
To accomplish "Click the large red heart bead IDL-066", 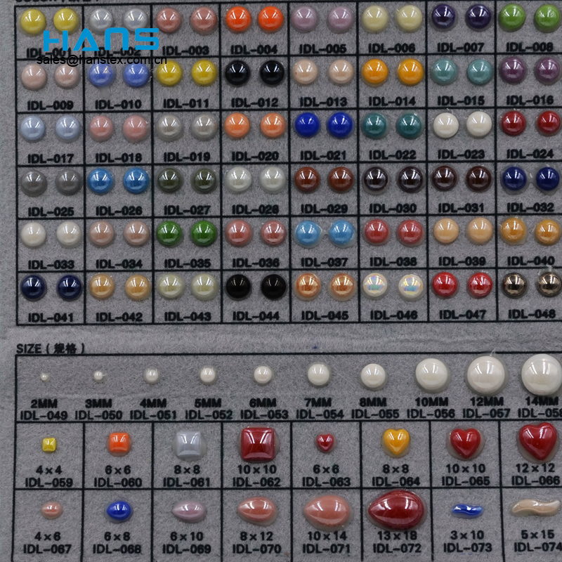I will [x=537, y=440].
